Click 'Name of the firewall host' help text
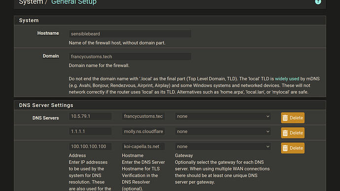This screenshot has width=340, height=191. pos(117,43)
